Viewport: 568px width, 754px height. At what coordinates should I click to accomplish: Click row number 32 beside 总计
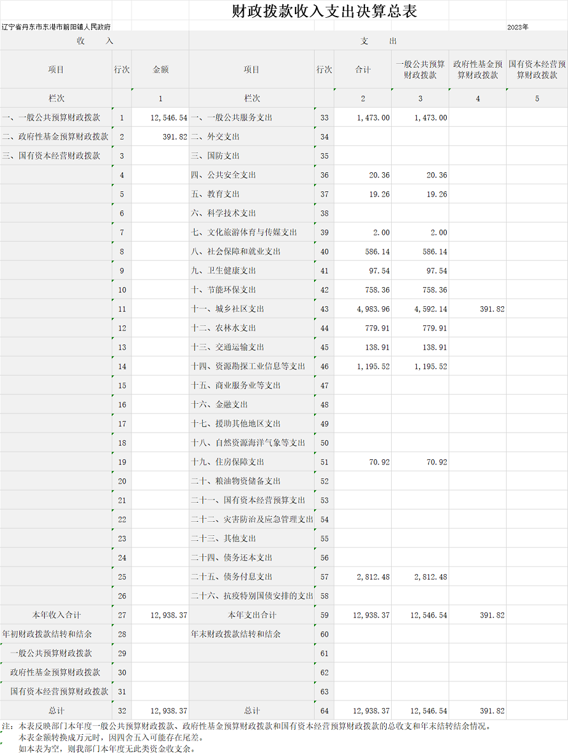[x=122, y=711]
